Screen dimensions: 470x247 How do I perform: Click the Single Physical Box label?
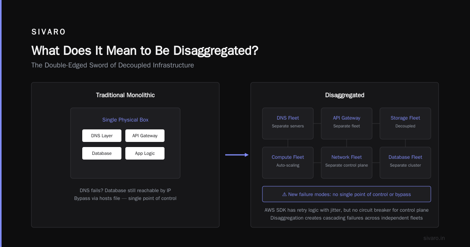point(125,120)
